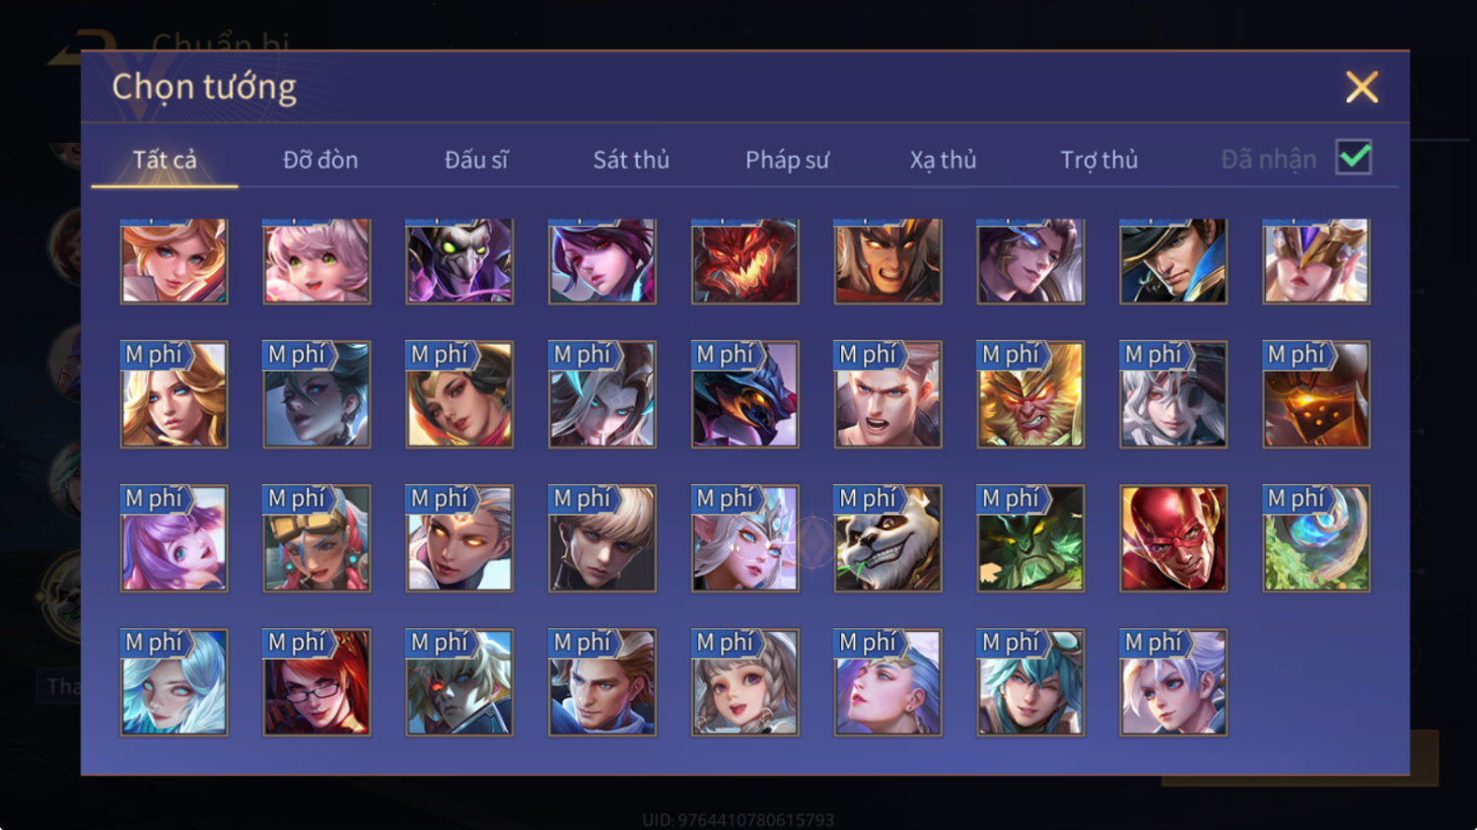
Task: Select the Flash hero in red mask
Action: (1173, 538)
